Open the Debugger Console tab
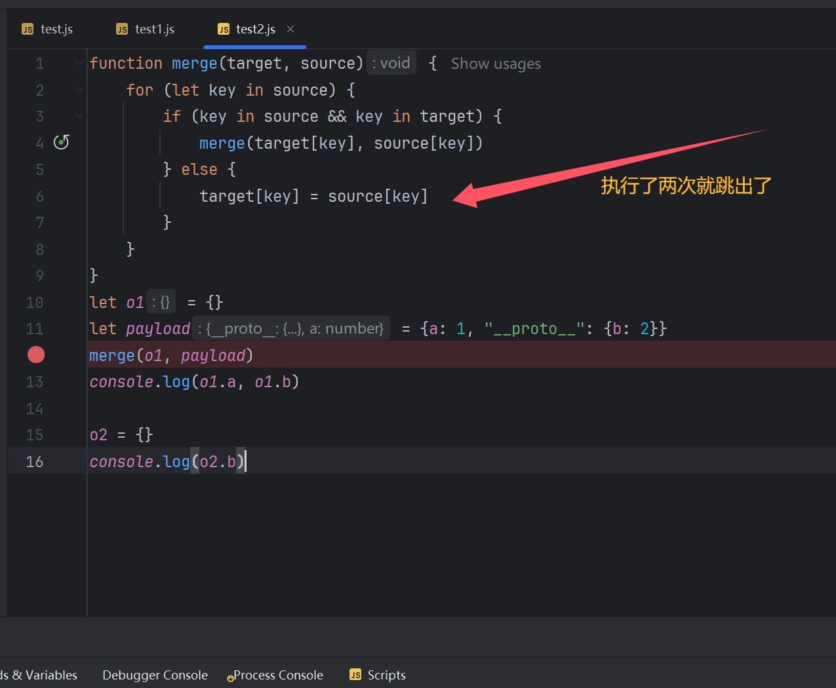The image size is (836, 688). point(155,675)
